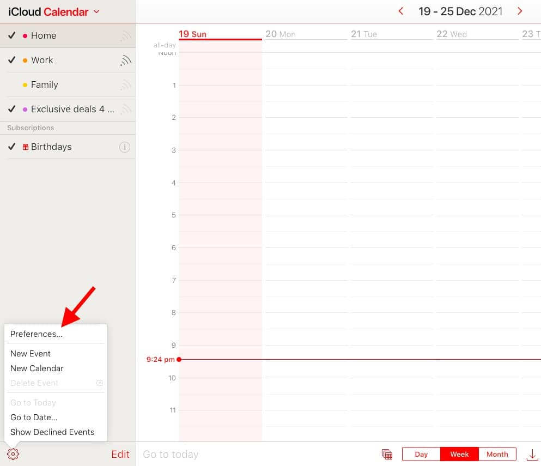Hide the Birthdays calendar checkmark

click(x=12, y=147)
